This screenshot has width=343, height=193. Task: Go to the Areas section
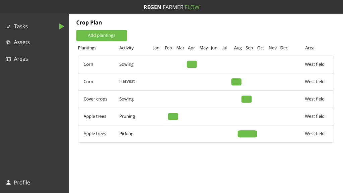21,59
